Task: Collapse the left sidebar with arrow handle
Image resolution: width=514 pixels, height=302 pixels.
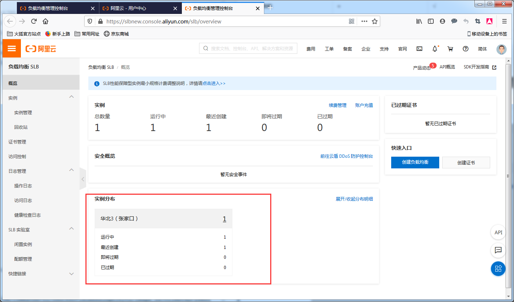Action: click(83, 179)
